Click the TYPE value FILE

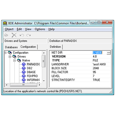pos(95,60)
